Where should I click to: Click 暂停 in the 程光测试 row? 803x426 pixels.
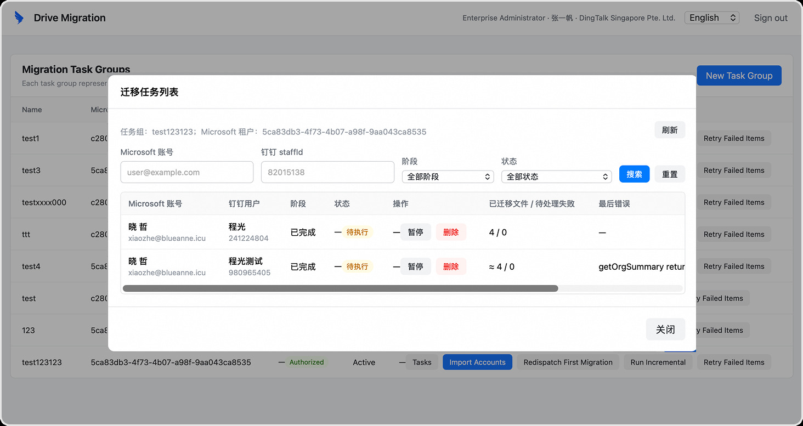click(x=415, y=266)
